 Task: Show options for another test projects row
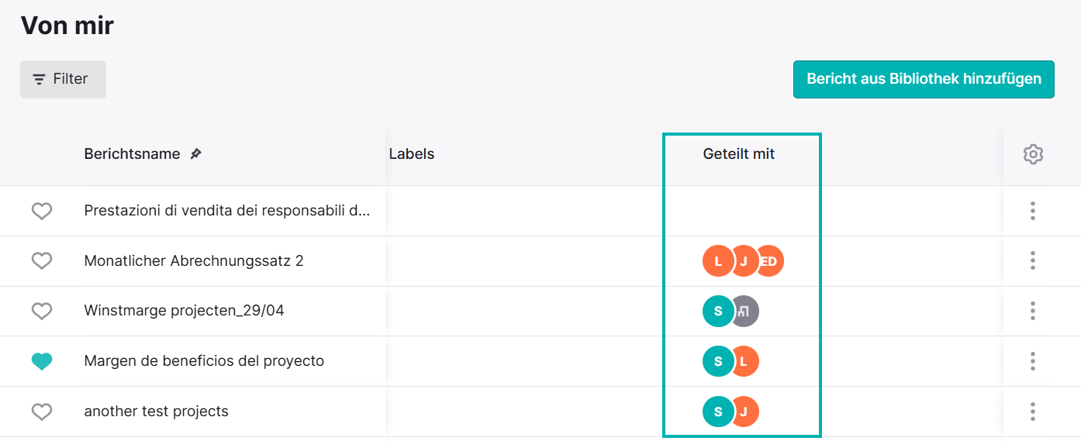pyautogui.click(x=1033, y=412)
